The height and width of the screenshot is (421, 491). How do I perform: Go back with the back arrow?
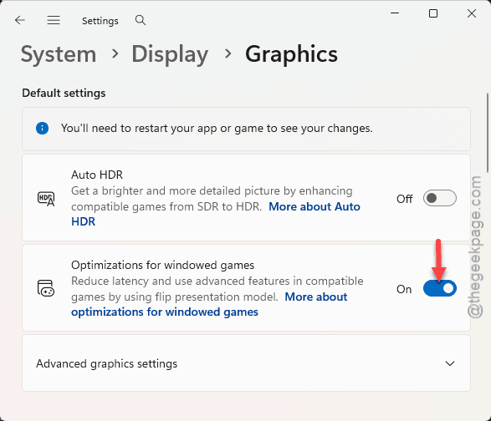(20, 20)
